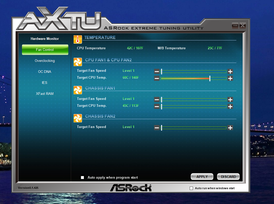Click the Version0.1.425 label
Image resolution: width=274 pixels, height=204 pixels.
28,188
